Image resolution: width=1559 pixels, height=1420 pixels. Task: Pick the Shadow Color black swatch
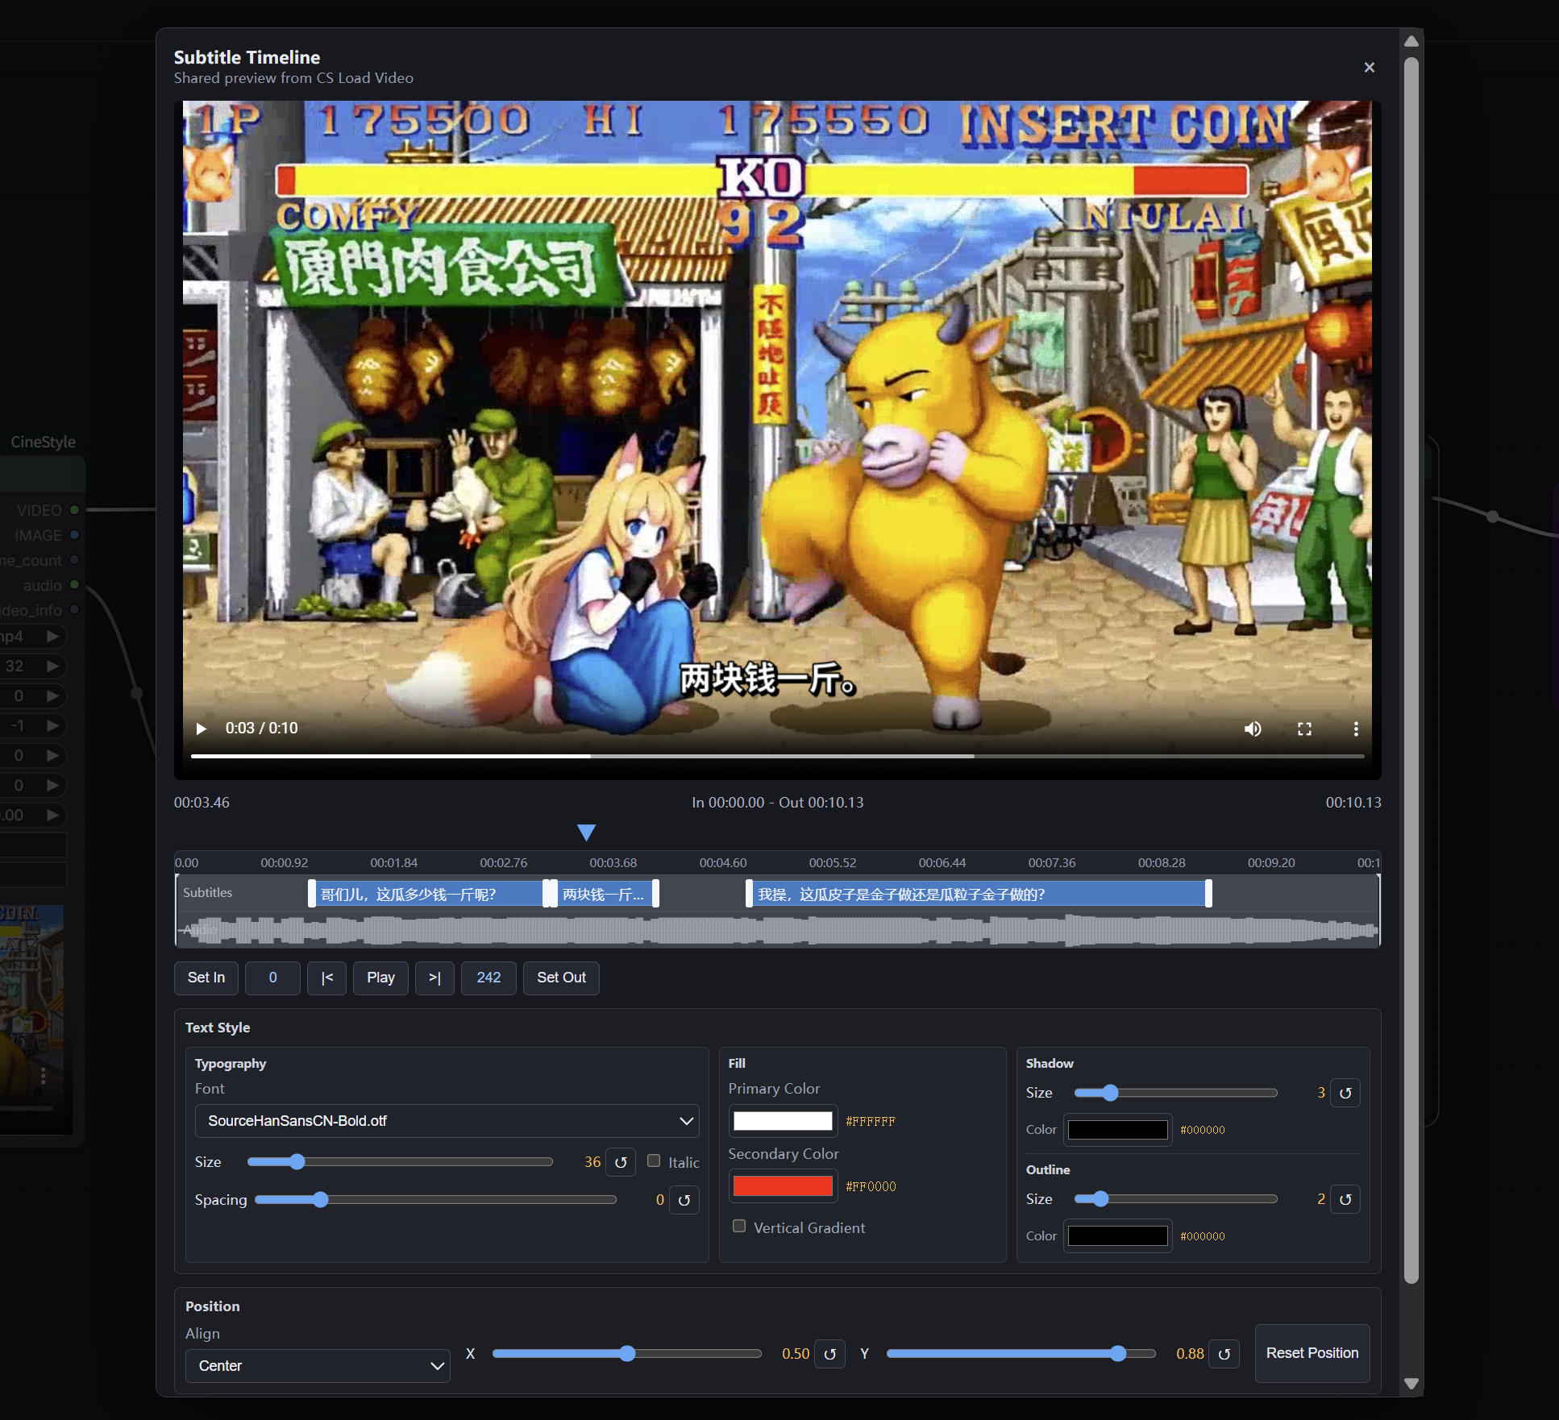1117,1130
